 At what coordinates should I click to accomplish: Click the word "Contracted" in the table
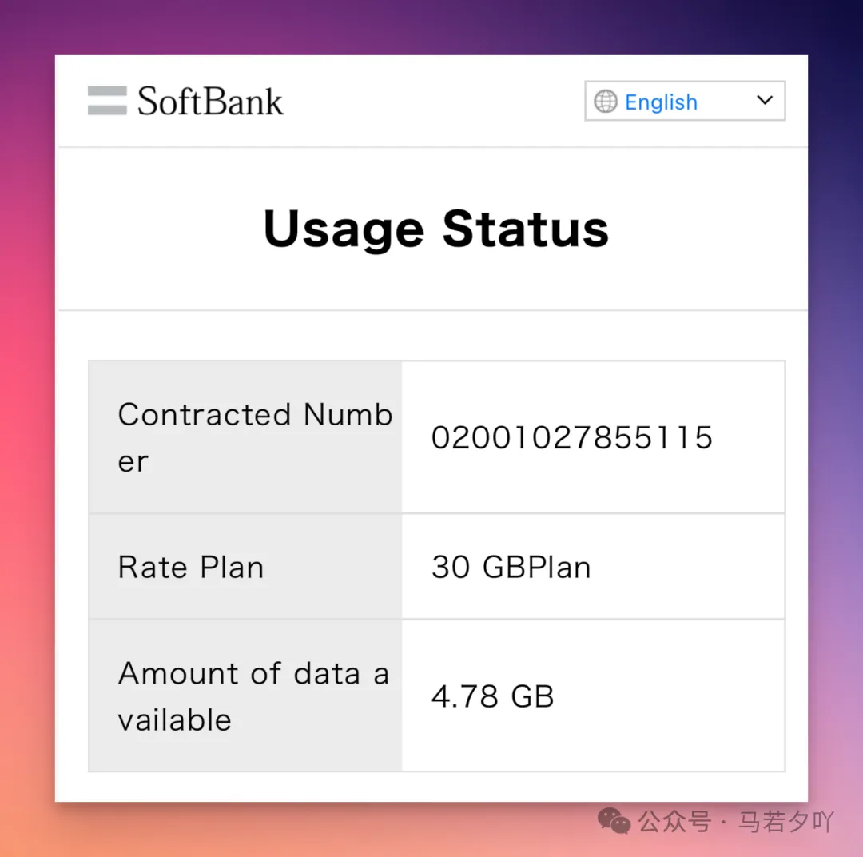pyautogui.click(x=204, y=414)
